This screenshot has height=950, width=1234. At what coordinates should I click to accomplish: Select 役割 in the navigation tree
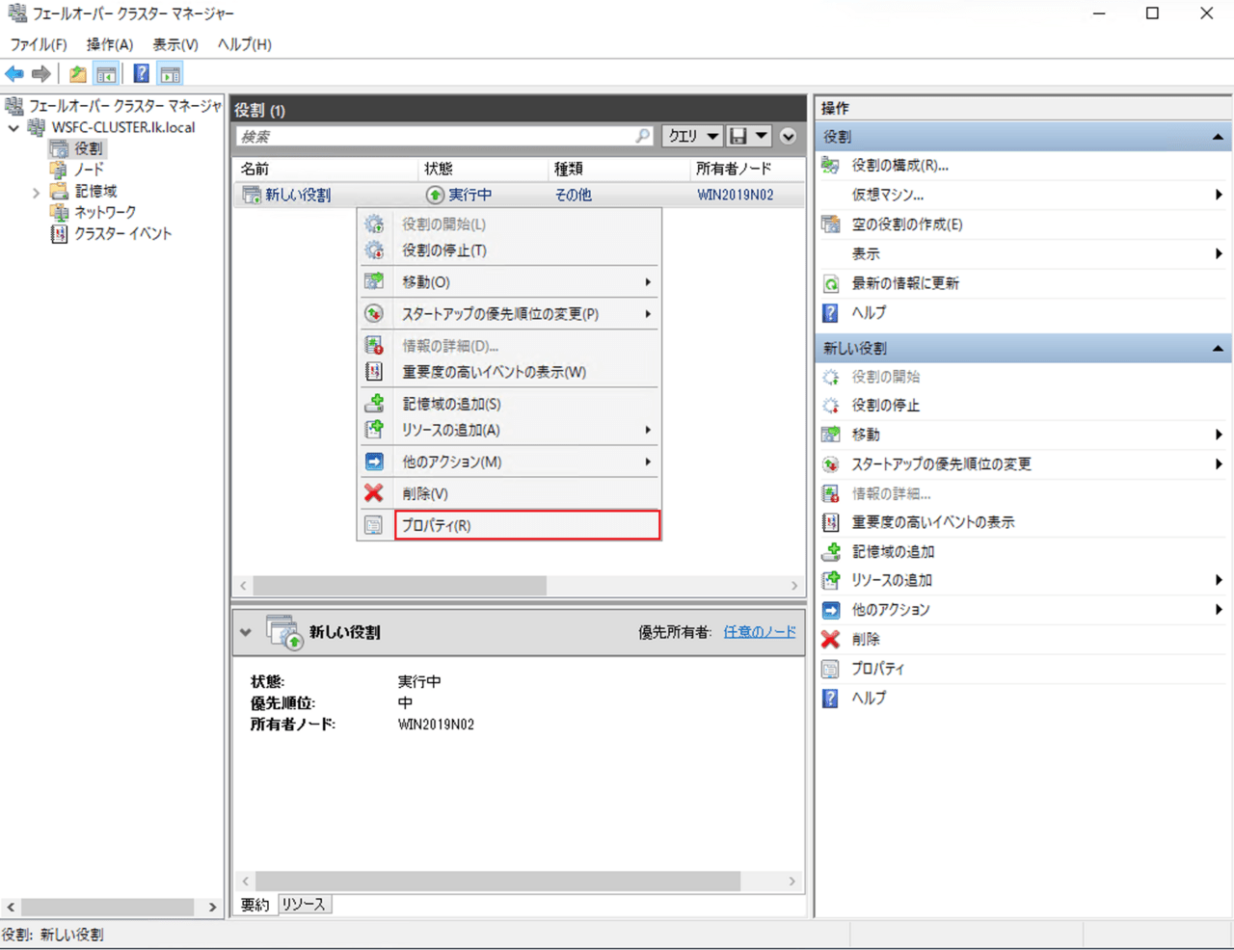pos(89,148)
